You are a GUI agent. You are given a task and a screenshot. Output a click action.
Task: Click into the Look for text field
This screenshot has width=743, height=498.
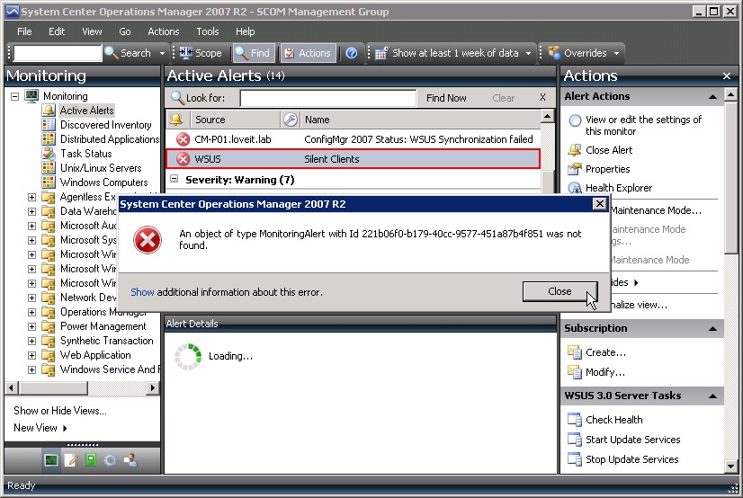(x=328, y=98)
